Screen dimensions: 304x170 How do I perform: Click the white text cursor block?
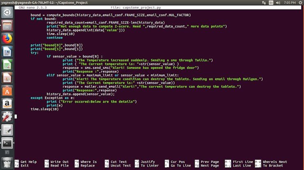coord(16,116)
